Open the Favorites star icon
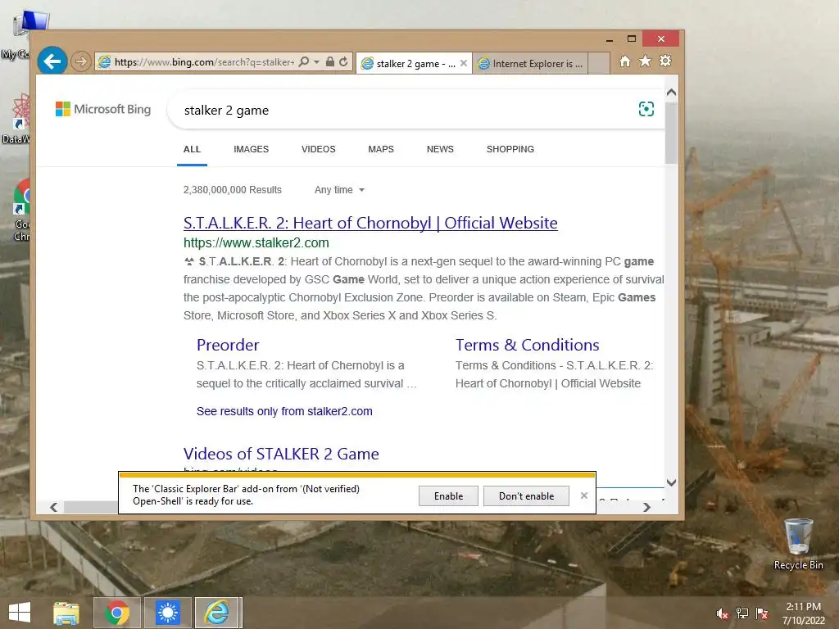839x629 pixels. click(646, 61)
